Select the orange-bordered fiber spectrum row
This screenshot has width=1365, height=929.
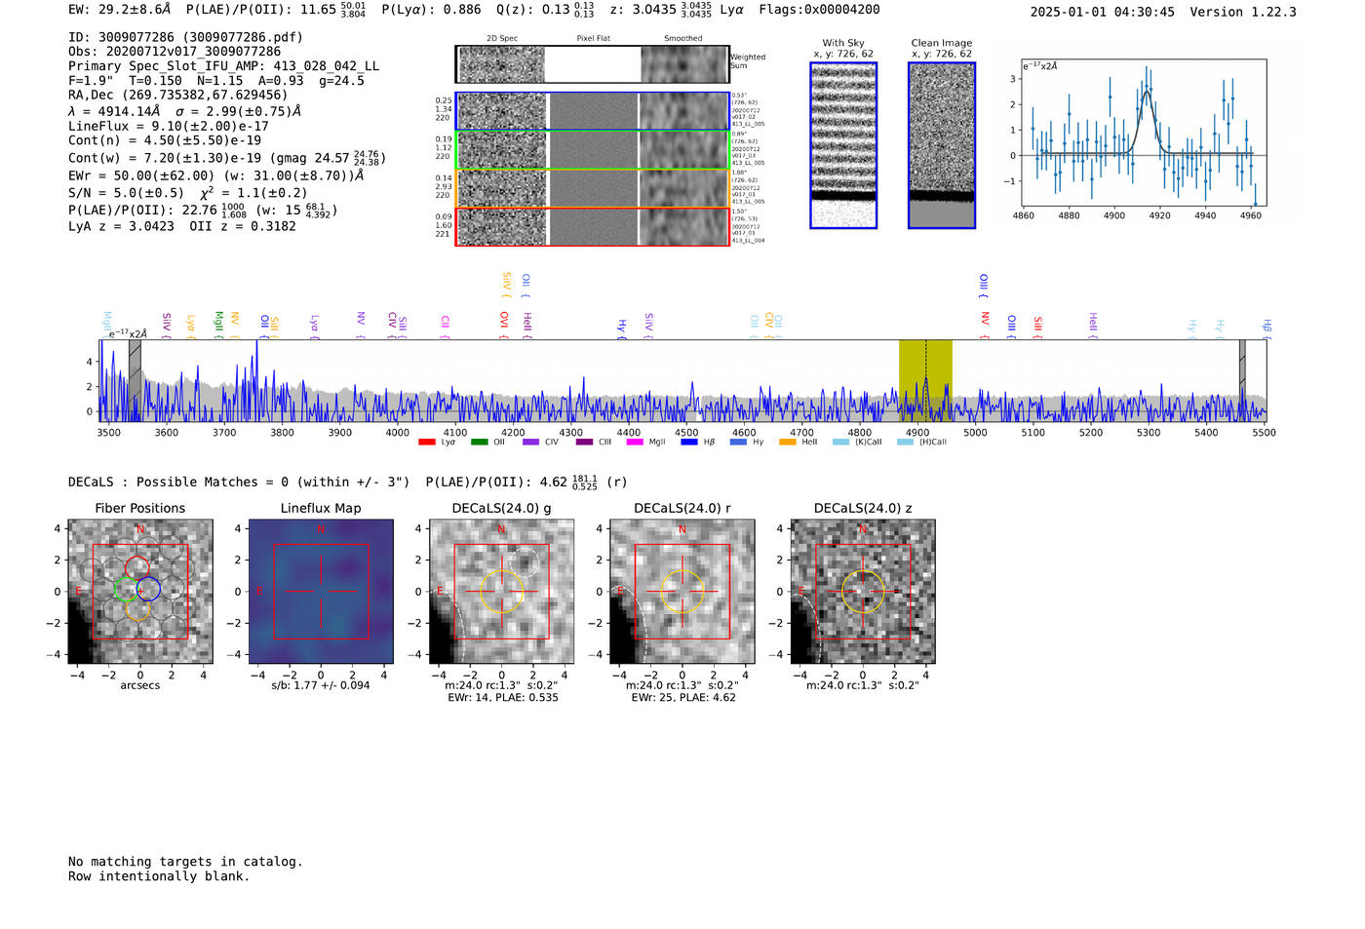[x=593, y=188]
